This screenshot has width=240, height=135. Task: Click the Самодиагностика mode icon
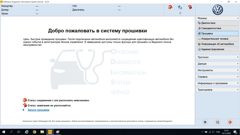[x=199, y=28]
